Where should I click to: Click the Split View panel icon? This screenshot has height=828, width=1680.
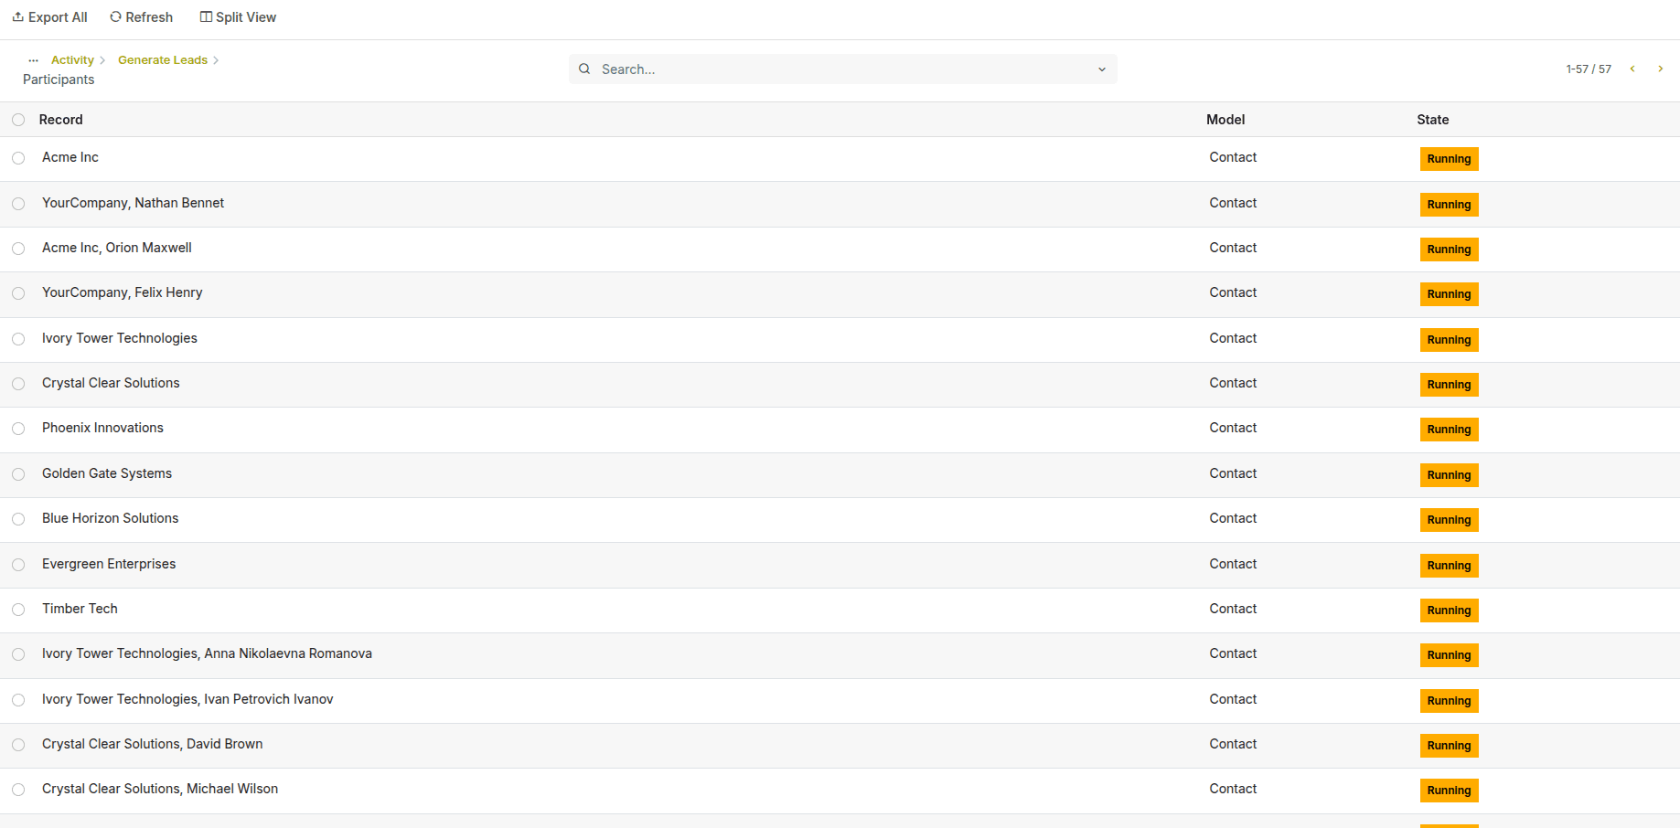(x=206, y=16)
